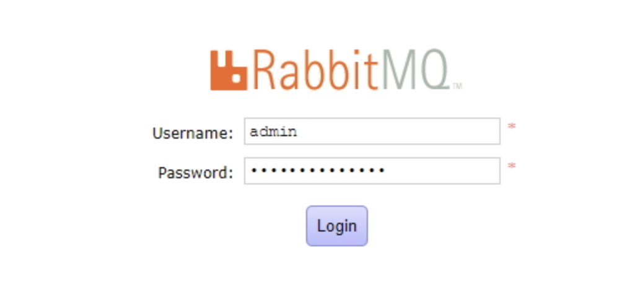Click the orange 'Rabbit' wordmark

coord(316,70)
